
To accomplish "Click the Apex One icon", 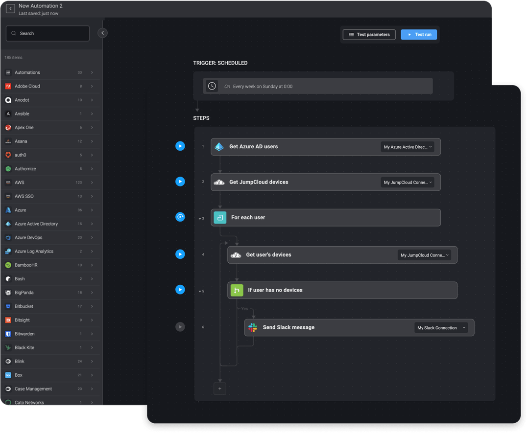I will 8,127.
